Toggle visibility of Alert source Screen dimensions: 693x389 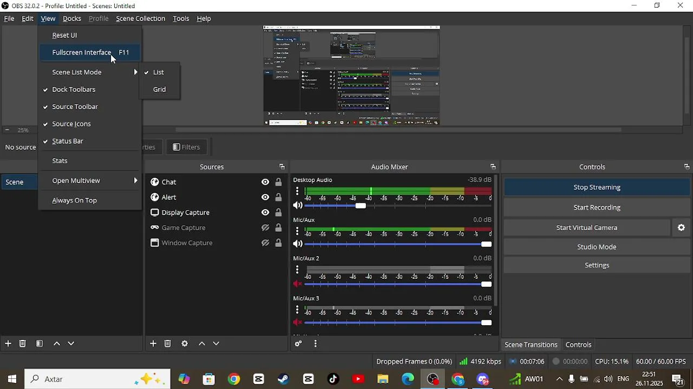(265, 197)
